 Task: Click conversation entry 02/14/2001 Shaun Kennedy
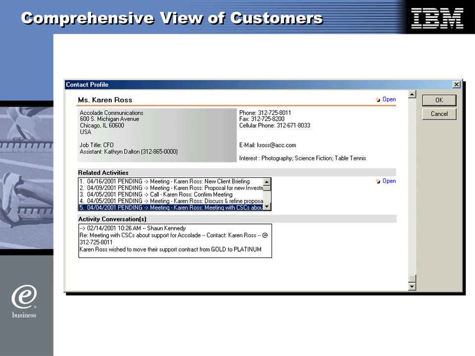point(133,228)
